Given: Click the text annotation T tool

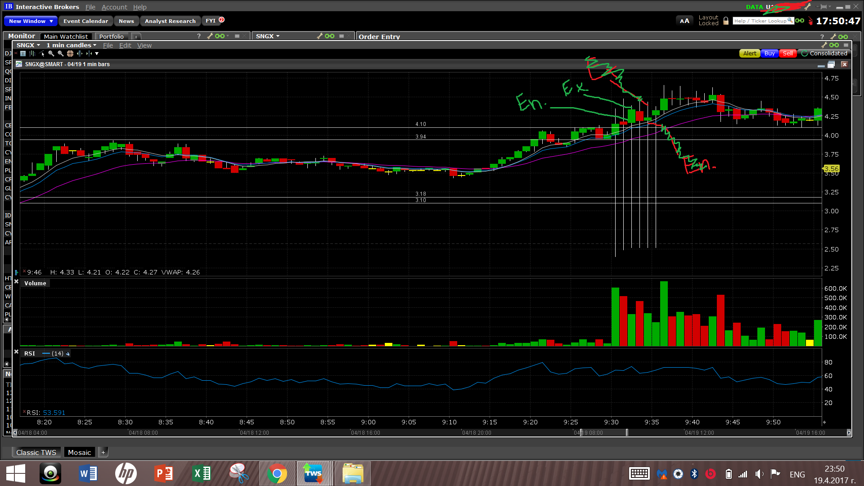Looking at the screenshot, I should [x=23, y=53].
